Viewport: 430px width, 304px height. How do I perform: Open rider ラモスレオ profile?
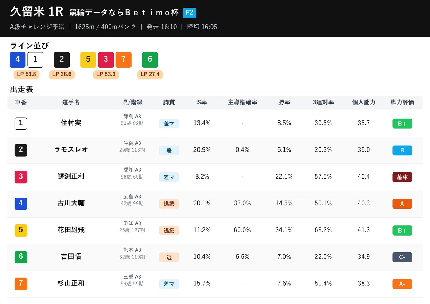coord(71,149)
